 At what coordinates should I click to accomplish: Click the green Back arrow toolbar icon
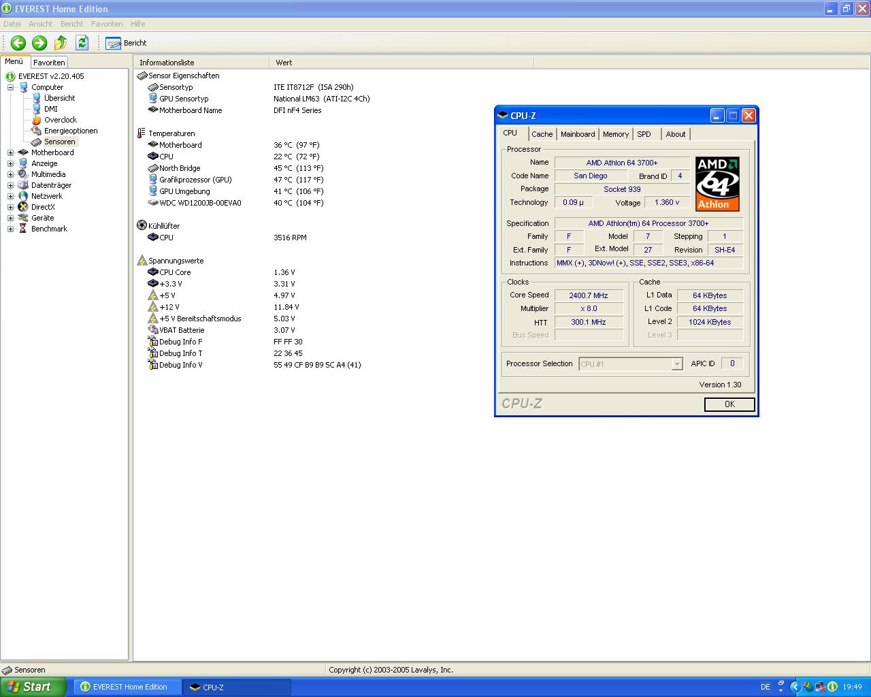(18, 43)
